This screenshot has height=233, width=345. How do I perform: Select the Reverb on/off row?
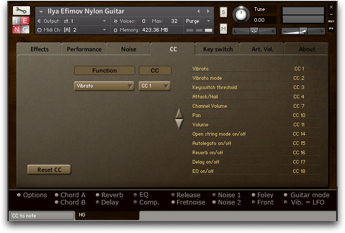[255, 152]
